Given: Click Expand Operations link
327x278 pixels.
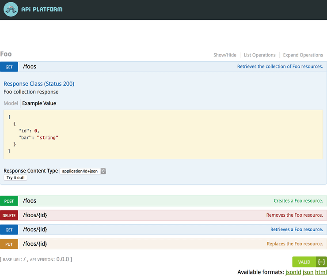Looking at the screenshot, I should 303,55.
